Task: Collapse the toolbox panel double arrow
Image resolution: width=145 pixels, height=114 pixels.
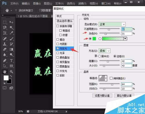Action: point(3,15)
